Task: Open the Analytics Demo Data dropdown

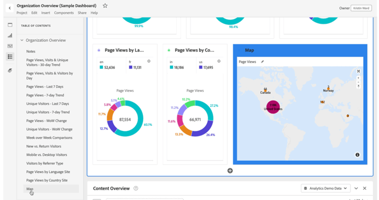Action: coord(325,188)
